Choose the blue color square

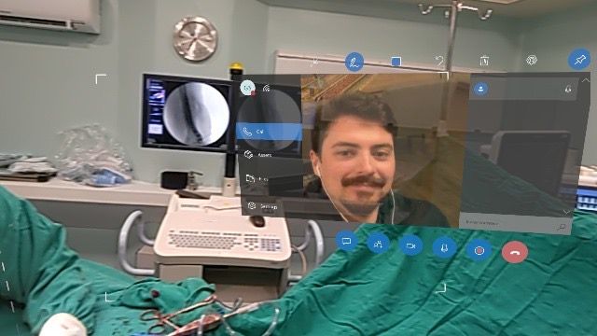point(396,62)
